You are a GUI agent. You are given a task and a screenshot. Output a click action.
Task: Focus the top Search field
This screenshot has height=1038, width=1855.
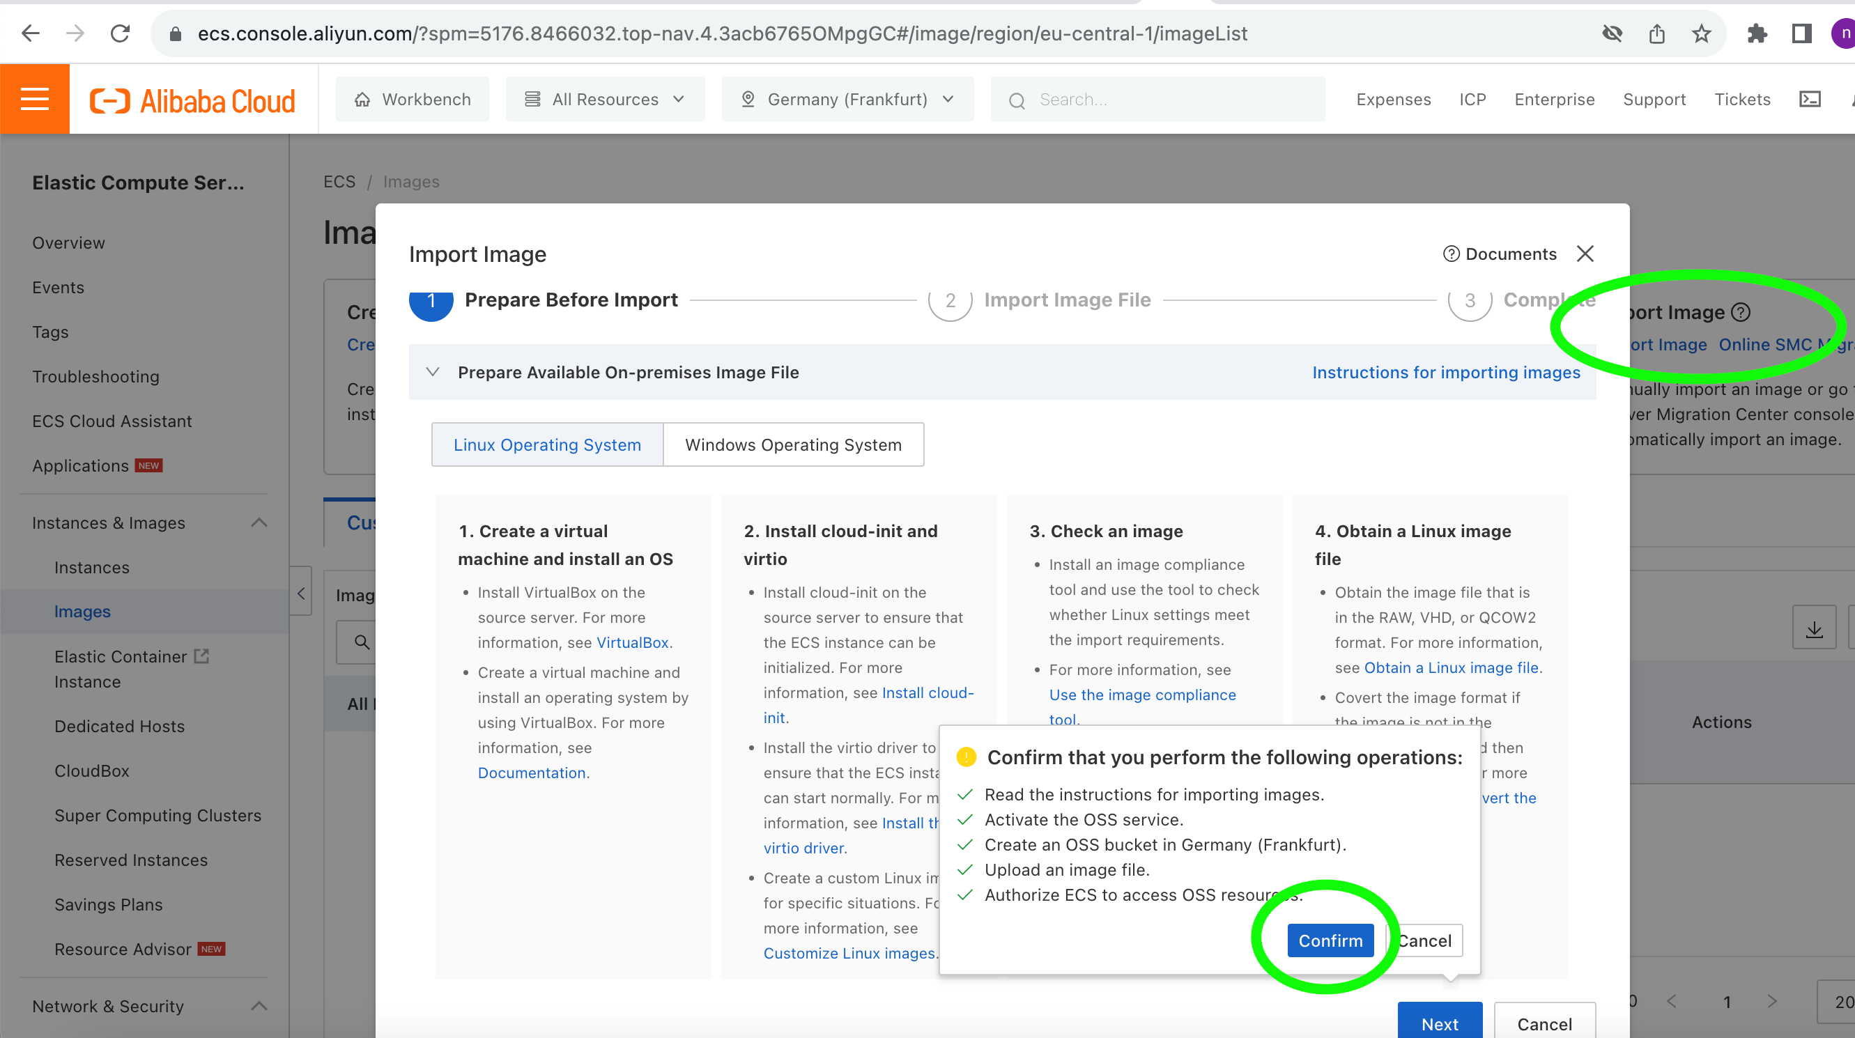click(x=1157, y=100)
